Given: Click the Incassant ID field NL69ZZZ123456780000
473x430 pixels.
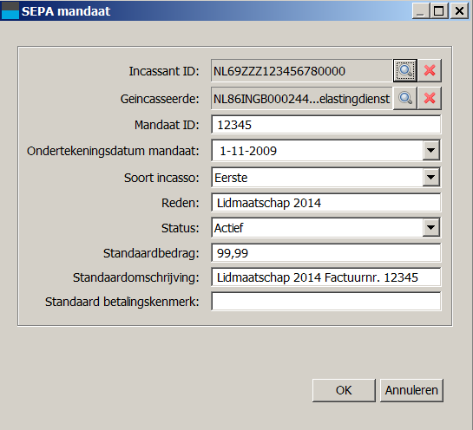Looking at the screenshot, I should pos(302,70).
